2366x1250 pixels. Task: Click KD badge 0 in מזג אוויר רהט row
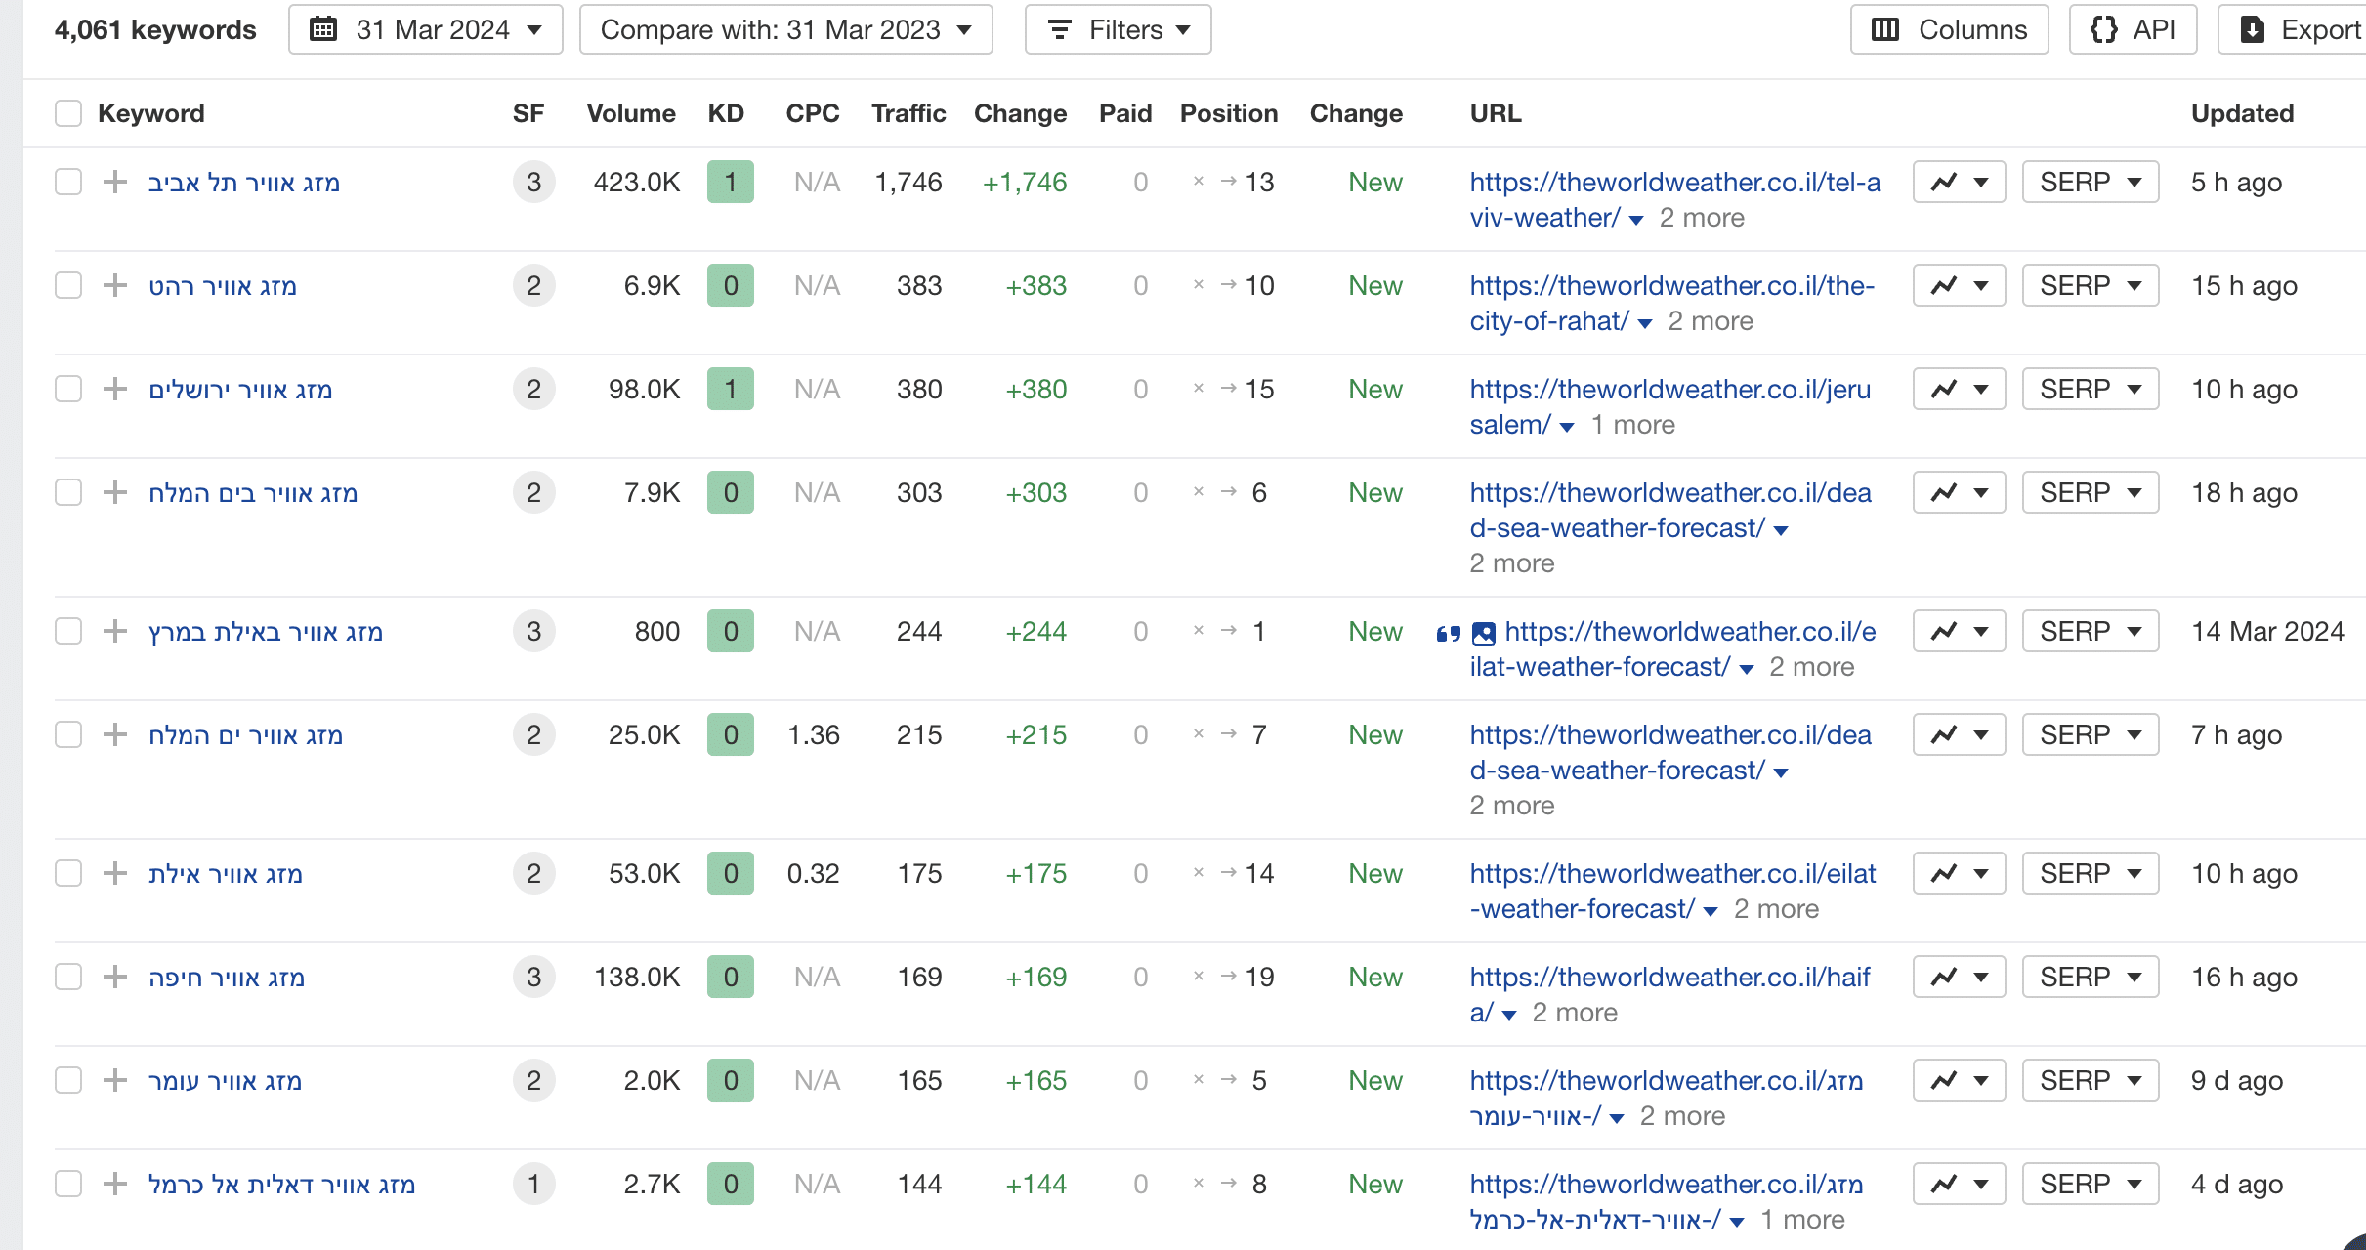click(x=730, y=285)
